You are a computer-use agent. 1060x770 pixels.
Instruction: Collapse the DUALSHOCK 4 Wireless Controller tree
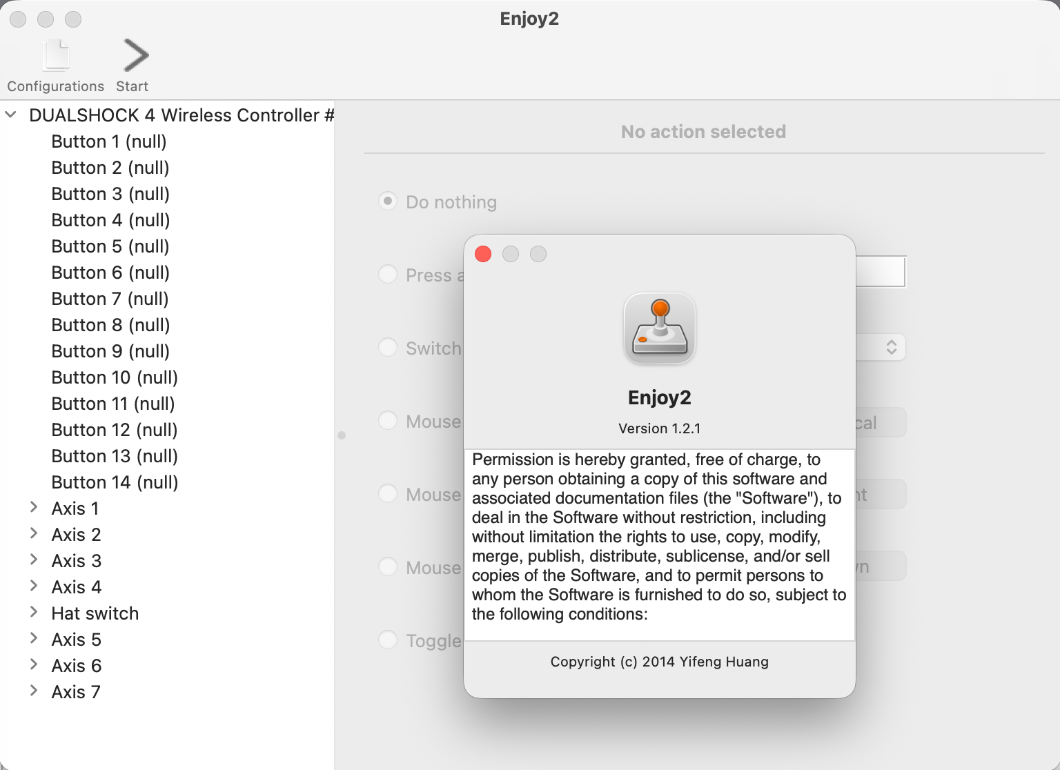tap(11, 115)
